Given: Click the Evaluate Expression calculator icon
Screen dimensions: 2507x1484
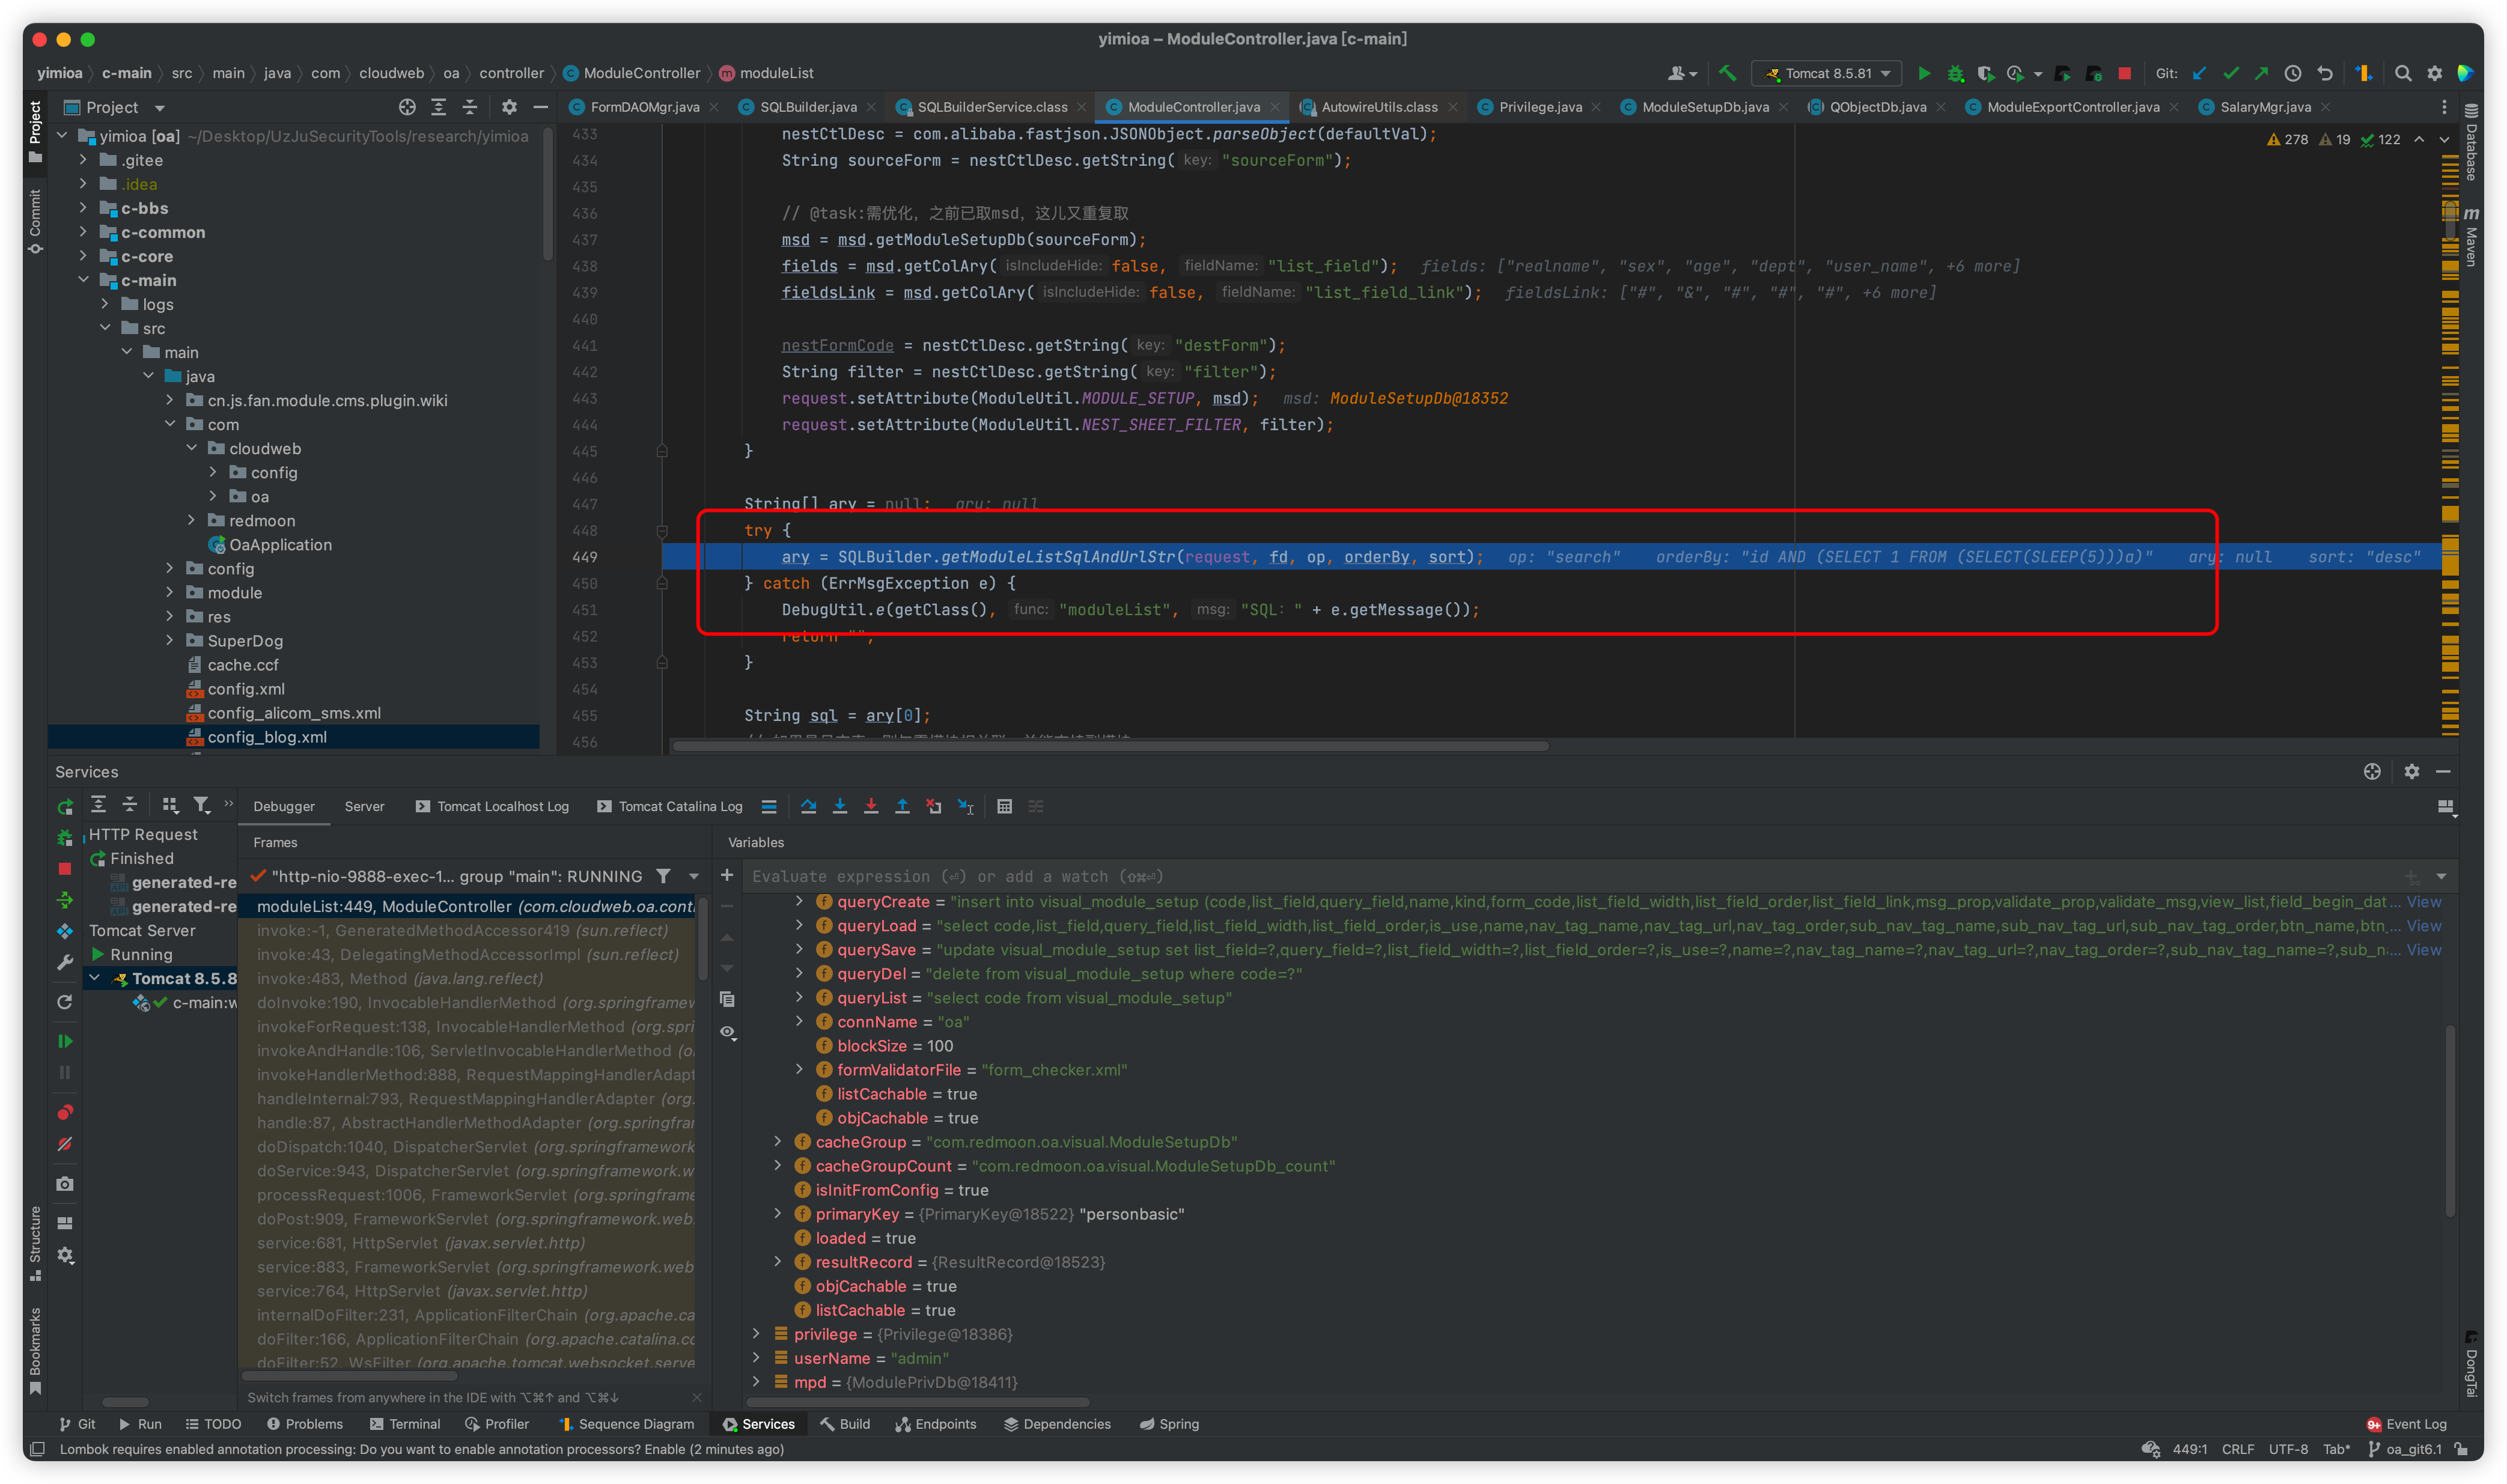Looking at the screenshot, I should (1004, 806).
